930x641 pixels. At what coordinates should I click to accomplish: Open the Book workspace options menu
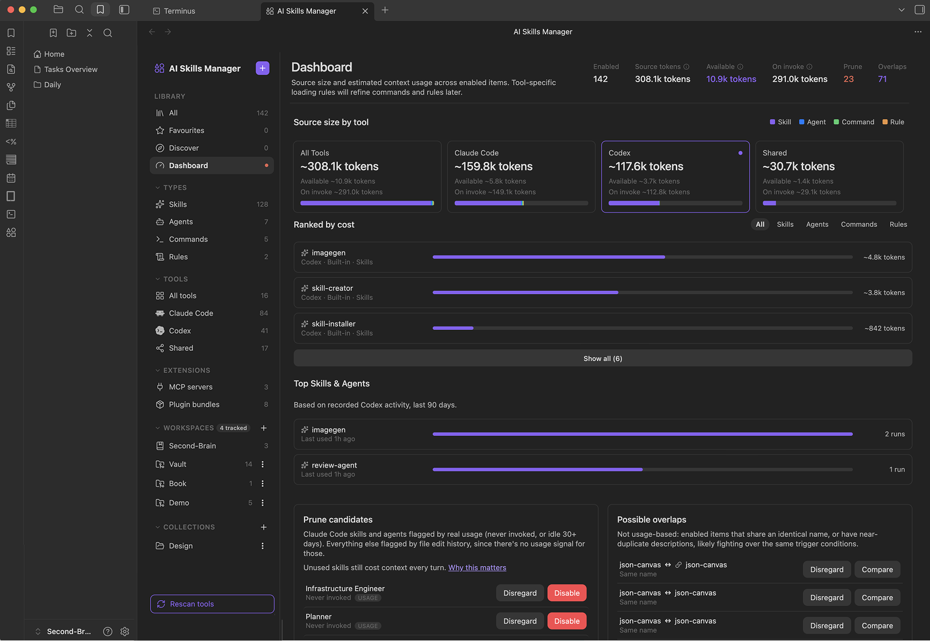pos(263,483)
